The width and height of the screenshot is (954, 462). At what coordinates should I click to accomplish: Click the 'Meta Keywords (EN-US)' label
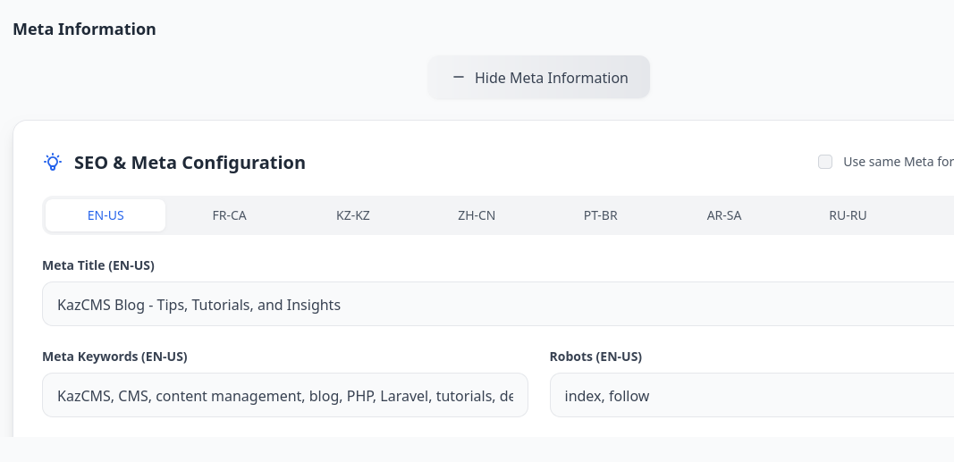tap(114, 357)
